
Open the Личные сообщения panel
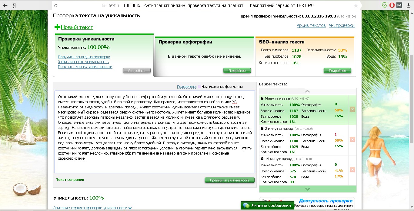[x=268, y=206]
